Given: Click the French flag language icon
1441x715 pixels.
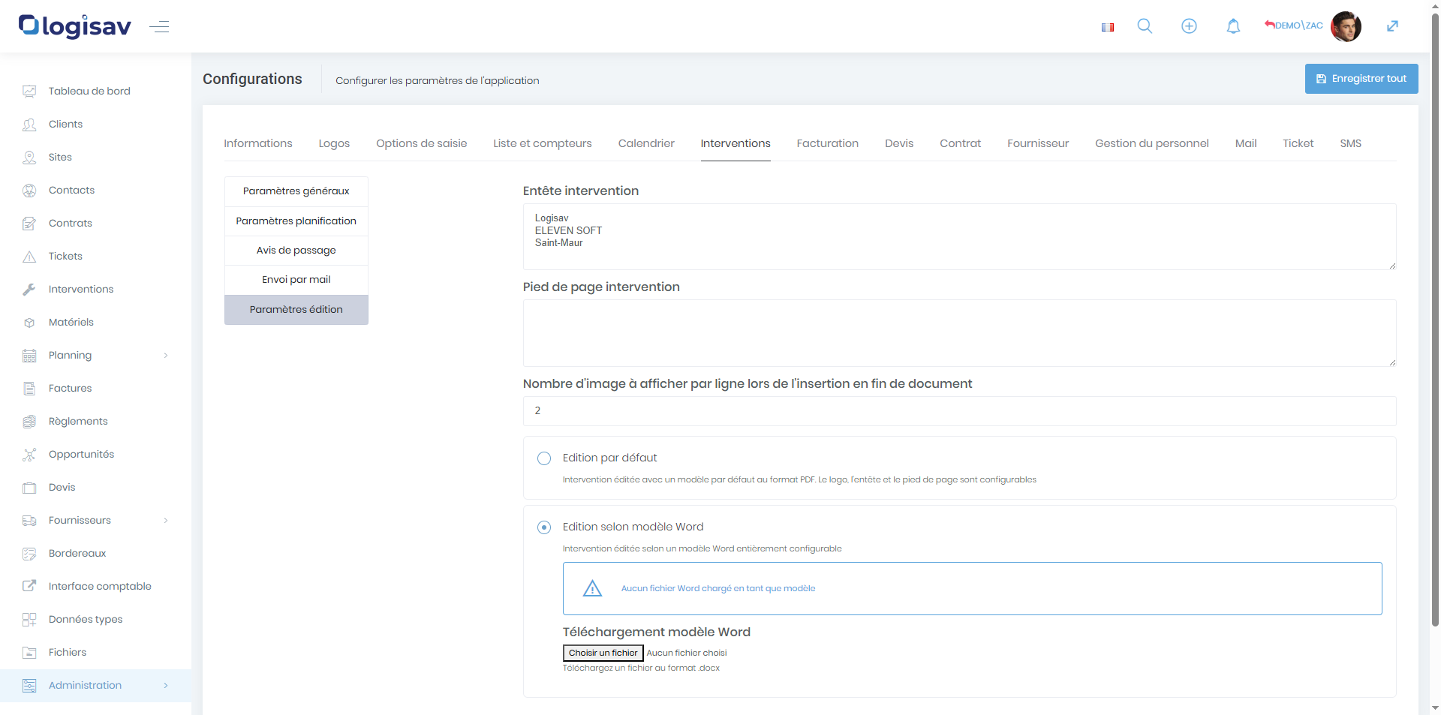Looking at the screenshot, I should [x=1107, y=27].
